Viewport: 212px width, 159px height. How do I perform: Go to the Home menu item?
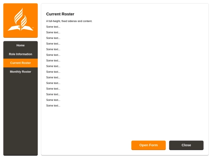tap(20, 46)
